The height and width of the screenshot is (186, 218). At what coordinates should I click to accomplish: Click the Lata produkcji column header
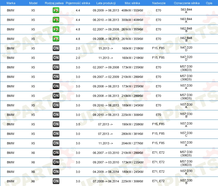106,3
